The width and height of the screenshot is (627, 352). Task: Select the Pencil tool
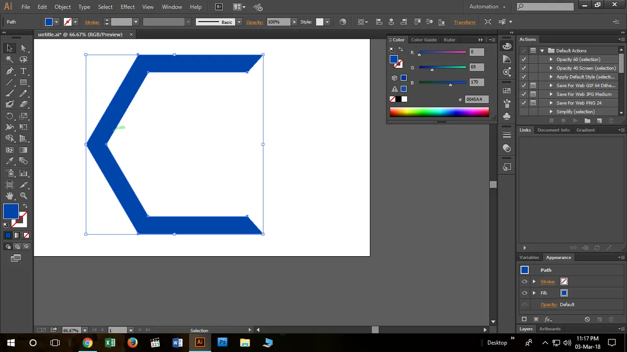pyautogui.click(x=23, y=93)
